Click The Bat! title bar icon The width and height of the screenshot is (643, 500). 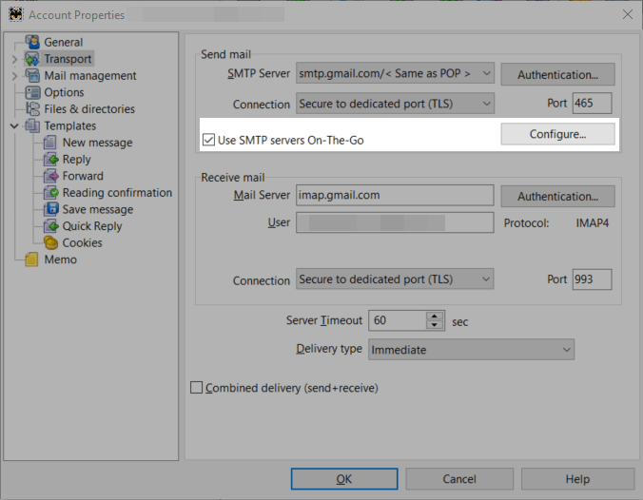click(15, 15)
